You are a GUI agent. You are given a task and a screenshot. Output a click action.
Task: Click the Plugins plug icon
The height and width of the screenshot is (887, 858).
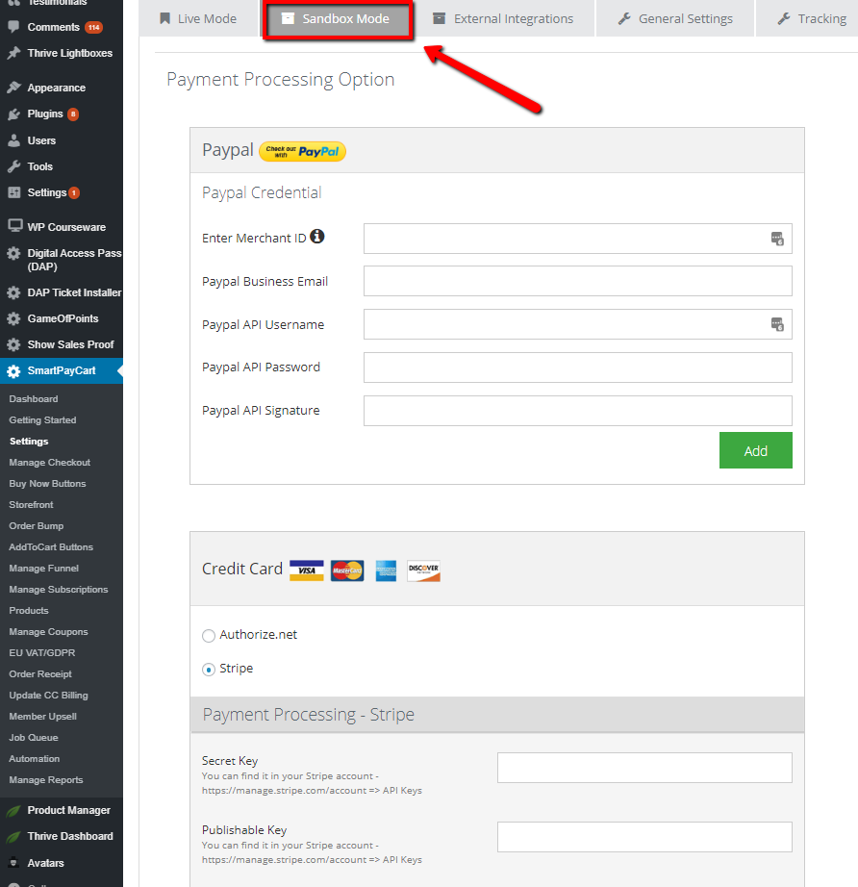pyautogui.click(x=14, y=114)
